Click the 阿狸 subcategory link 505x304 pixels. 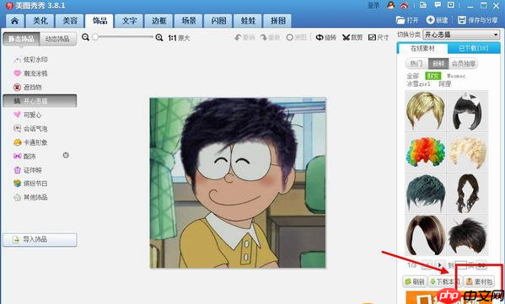[445, 84]
